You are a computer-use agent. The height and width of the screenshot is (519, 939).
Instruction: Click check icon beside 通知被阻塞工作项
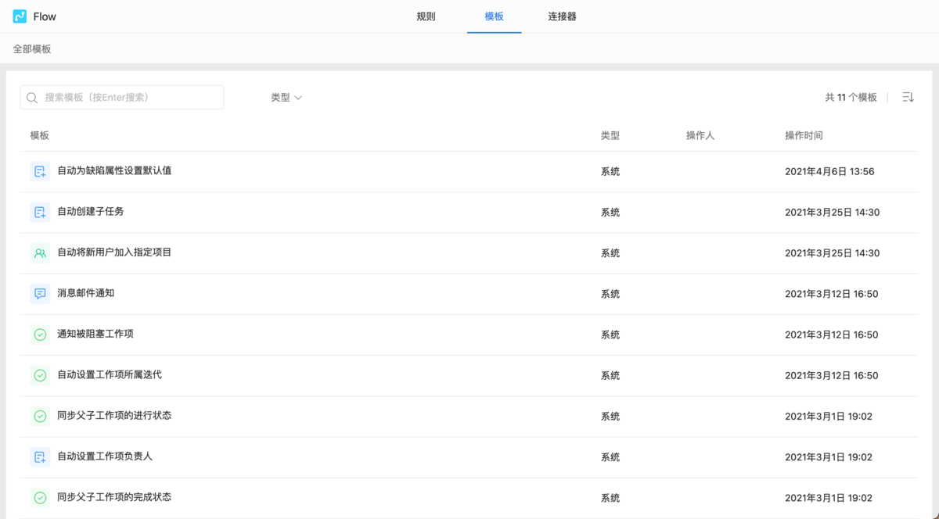click(40, 335)
